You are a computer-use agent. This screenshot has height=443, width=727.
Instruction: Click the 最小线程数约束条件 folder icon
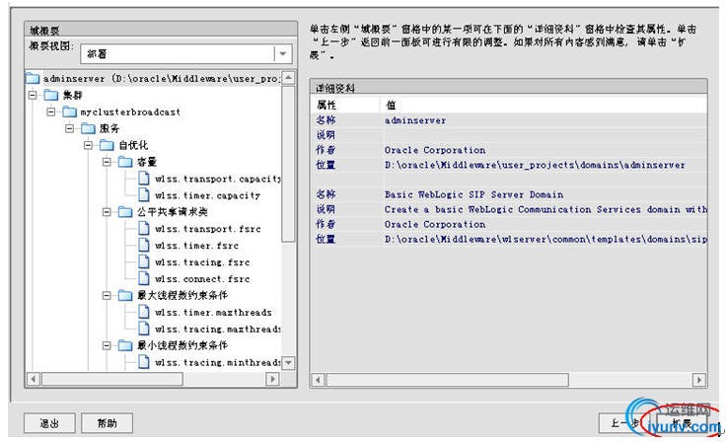coord(125,345)
